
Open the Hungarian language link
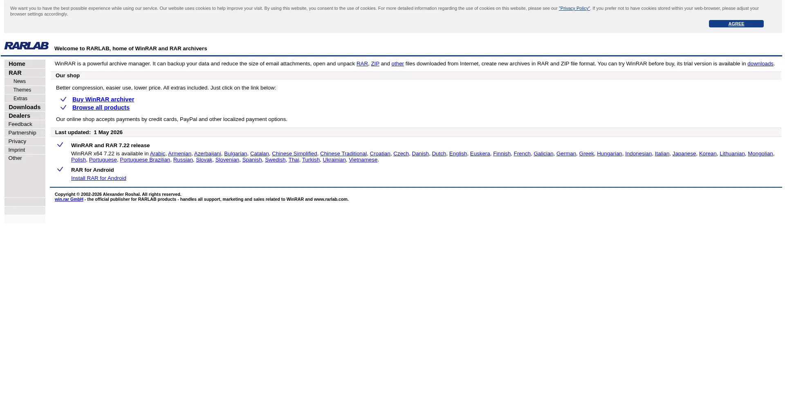pos(610,154)
